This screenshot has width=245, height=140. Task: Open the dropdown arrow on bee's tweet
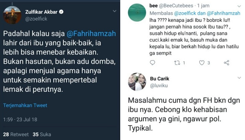pyautogui.click(x=239, y=6)
